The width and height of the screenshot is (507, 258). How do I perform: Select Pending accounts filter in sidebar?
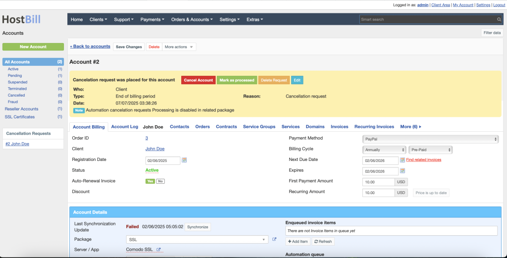pyautogui.click(x=15, y=76)
